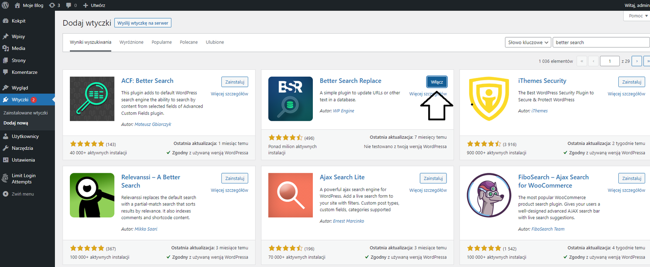
Task: View more details for FiboSearch
Action: [x=626, y=190]
